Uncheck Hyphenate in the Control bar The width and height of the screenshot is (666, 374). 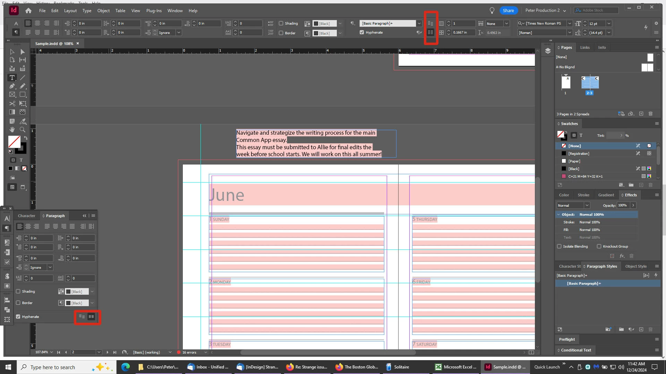pos(362,32)
